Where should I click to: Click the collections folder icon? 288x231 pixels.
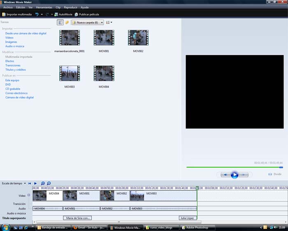pyautogui.click(x=67, y=22)
